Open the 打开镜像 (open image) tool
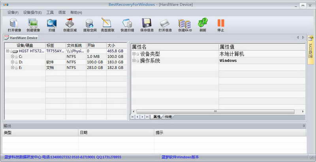Viewport: 316px width, 162px height. [14, 25]
